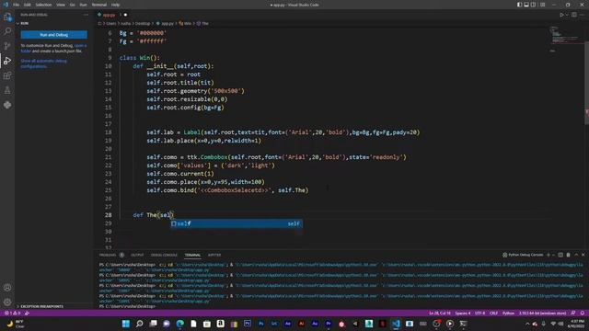Image resolution: width=589 pixels, height=331 pixels.
Task: Open notifications bell in status bar
Action: click(583, 313)
